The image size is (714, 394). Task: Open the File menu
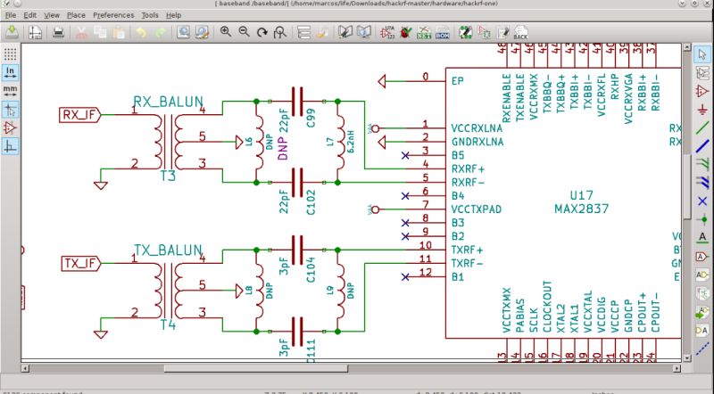tap(11, 15)
